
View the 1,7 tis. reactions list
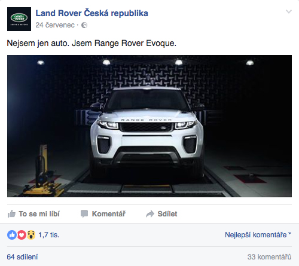click(x=49, y=235)
